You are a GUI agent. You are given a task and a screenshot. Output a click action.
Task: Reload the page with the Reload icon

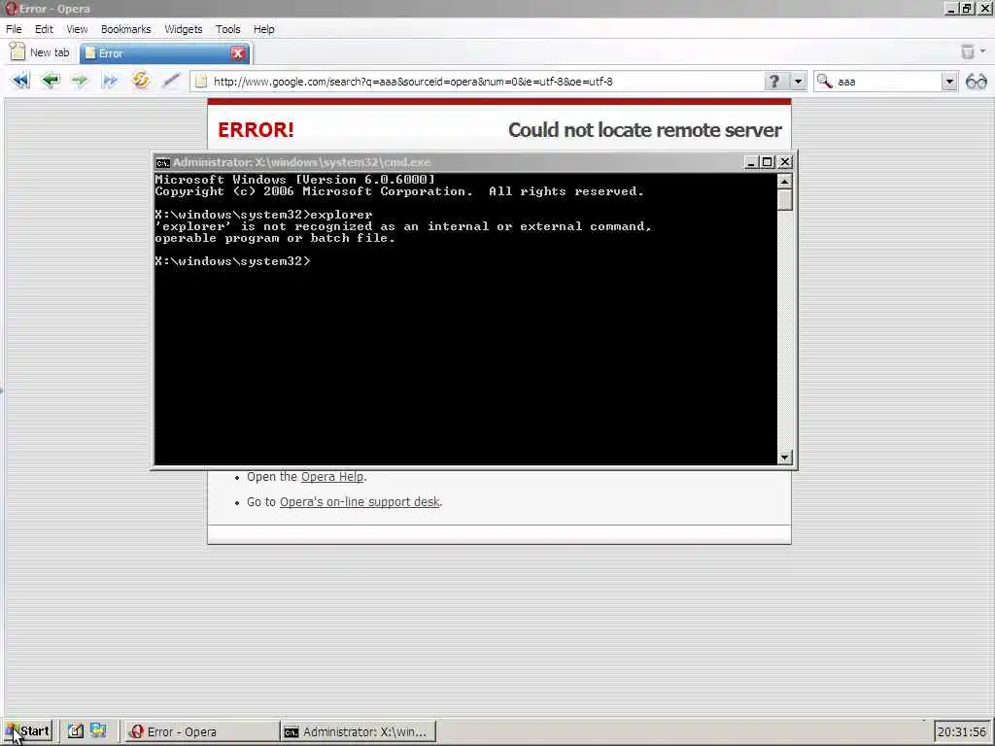tap(140, 81)
